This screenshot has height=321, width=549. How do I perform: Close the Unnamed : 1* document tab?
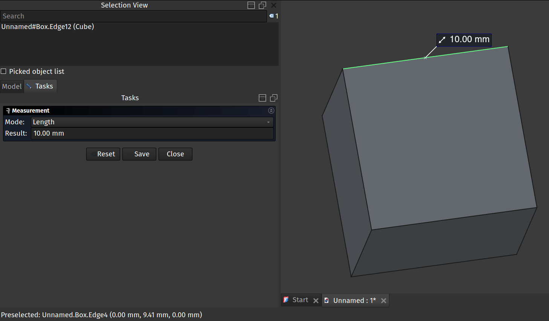point(384,301)
